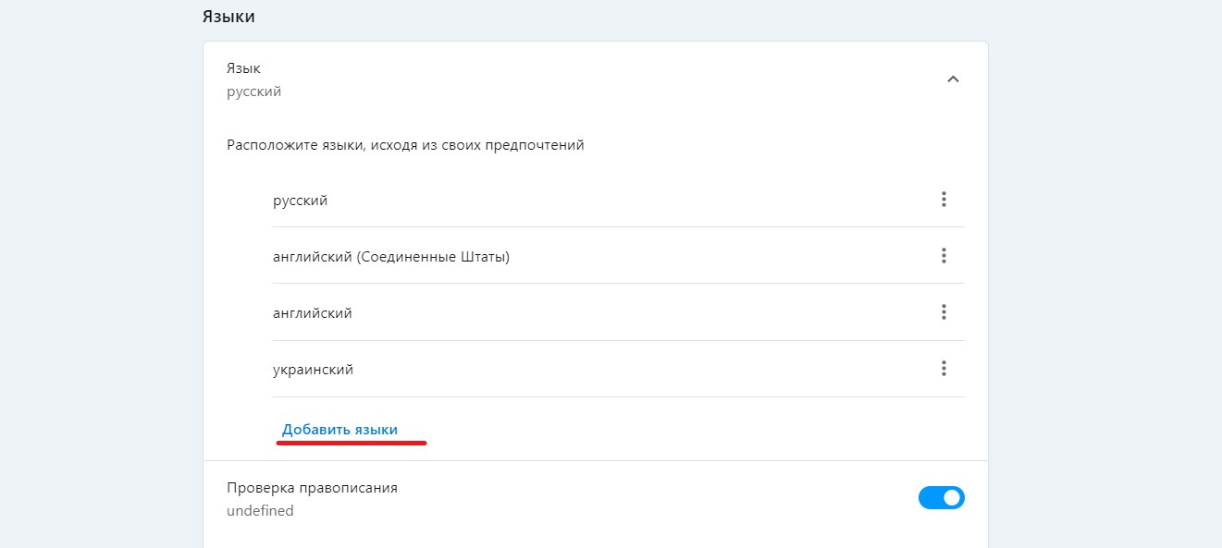The image size is (1222, 548).
Task: Select the английский (Соединенные Штаты) list entry
Action: tap(390, 257)
